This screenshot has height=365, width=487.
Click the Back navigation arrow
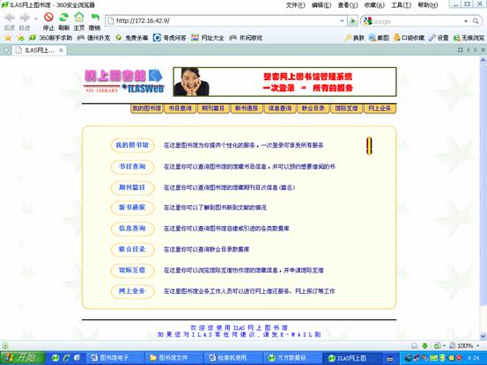tap(10, 18)
